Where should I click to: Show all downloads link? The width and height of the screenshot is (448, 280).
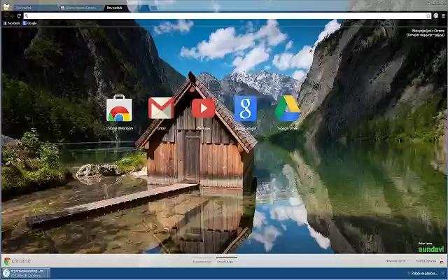424,274
